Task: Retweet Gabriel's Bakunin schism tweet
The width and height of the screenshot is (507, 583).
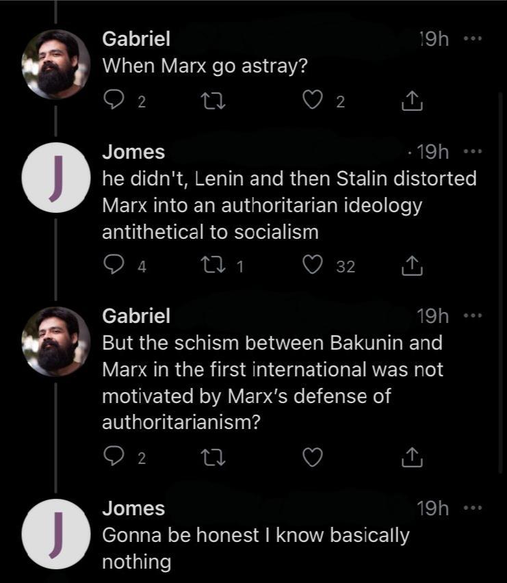Action: pyautogui.click(x=212, y=457)
